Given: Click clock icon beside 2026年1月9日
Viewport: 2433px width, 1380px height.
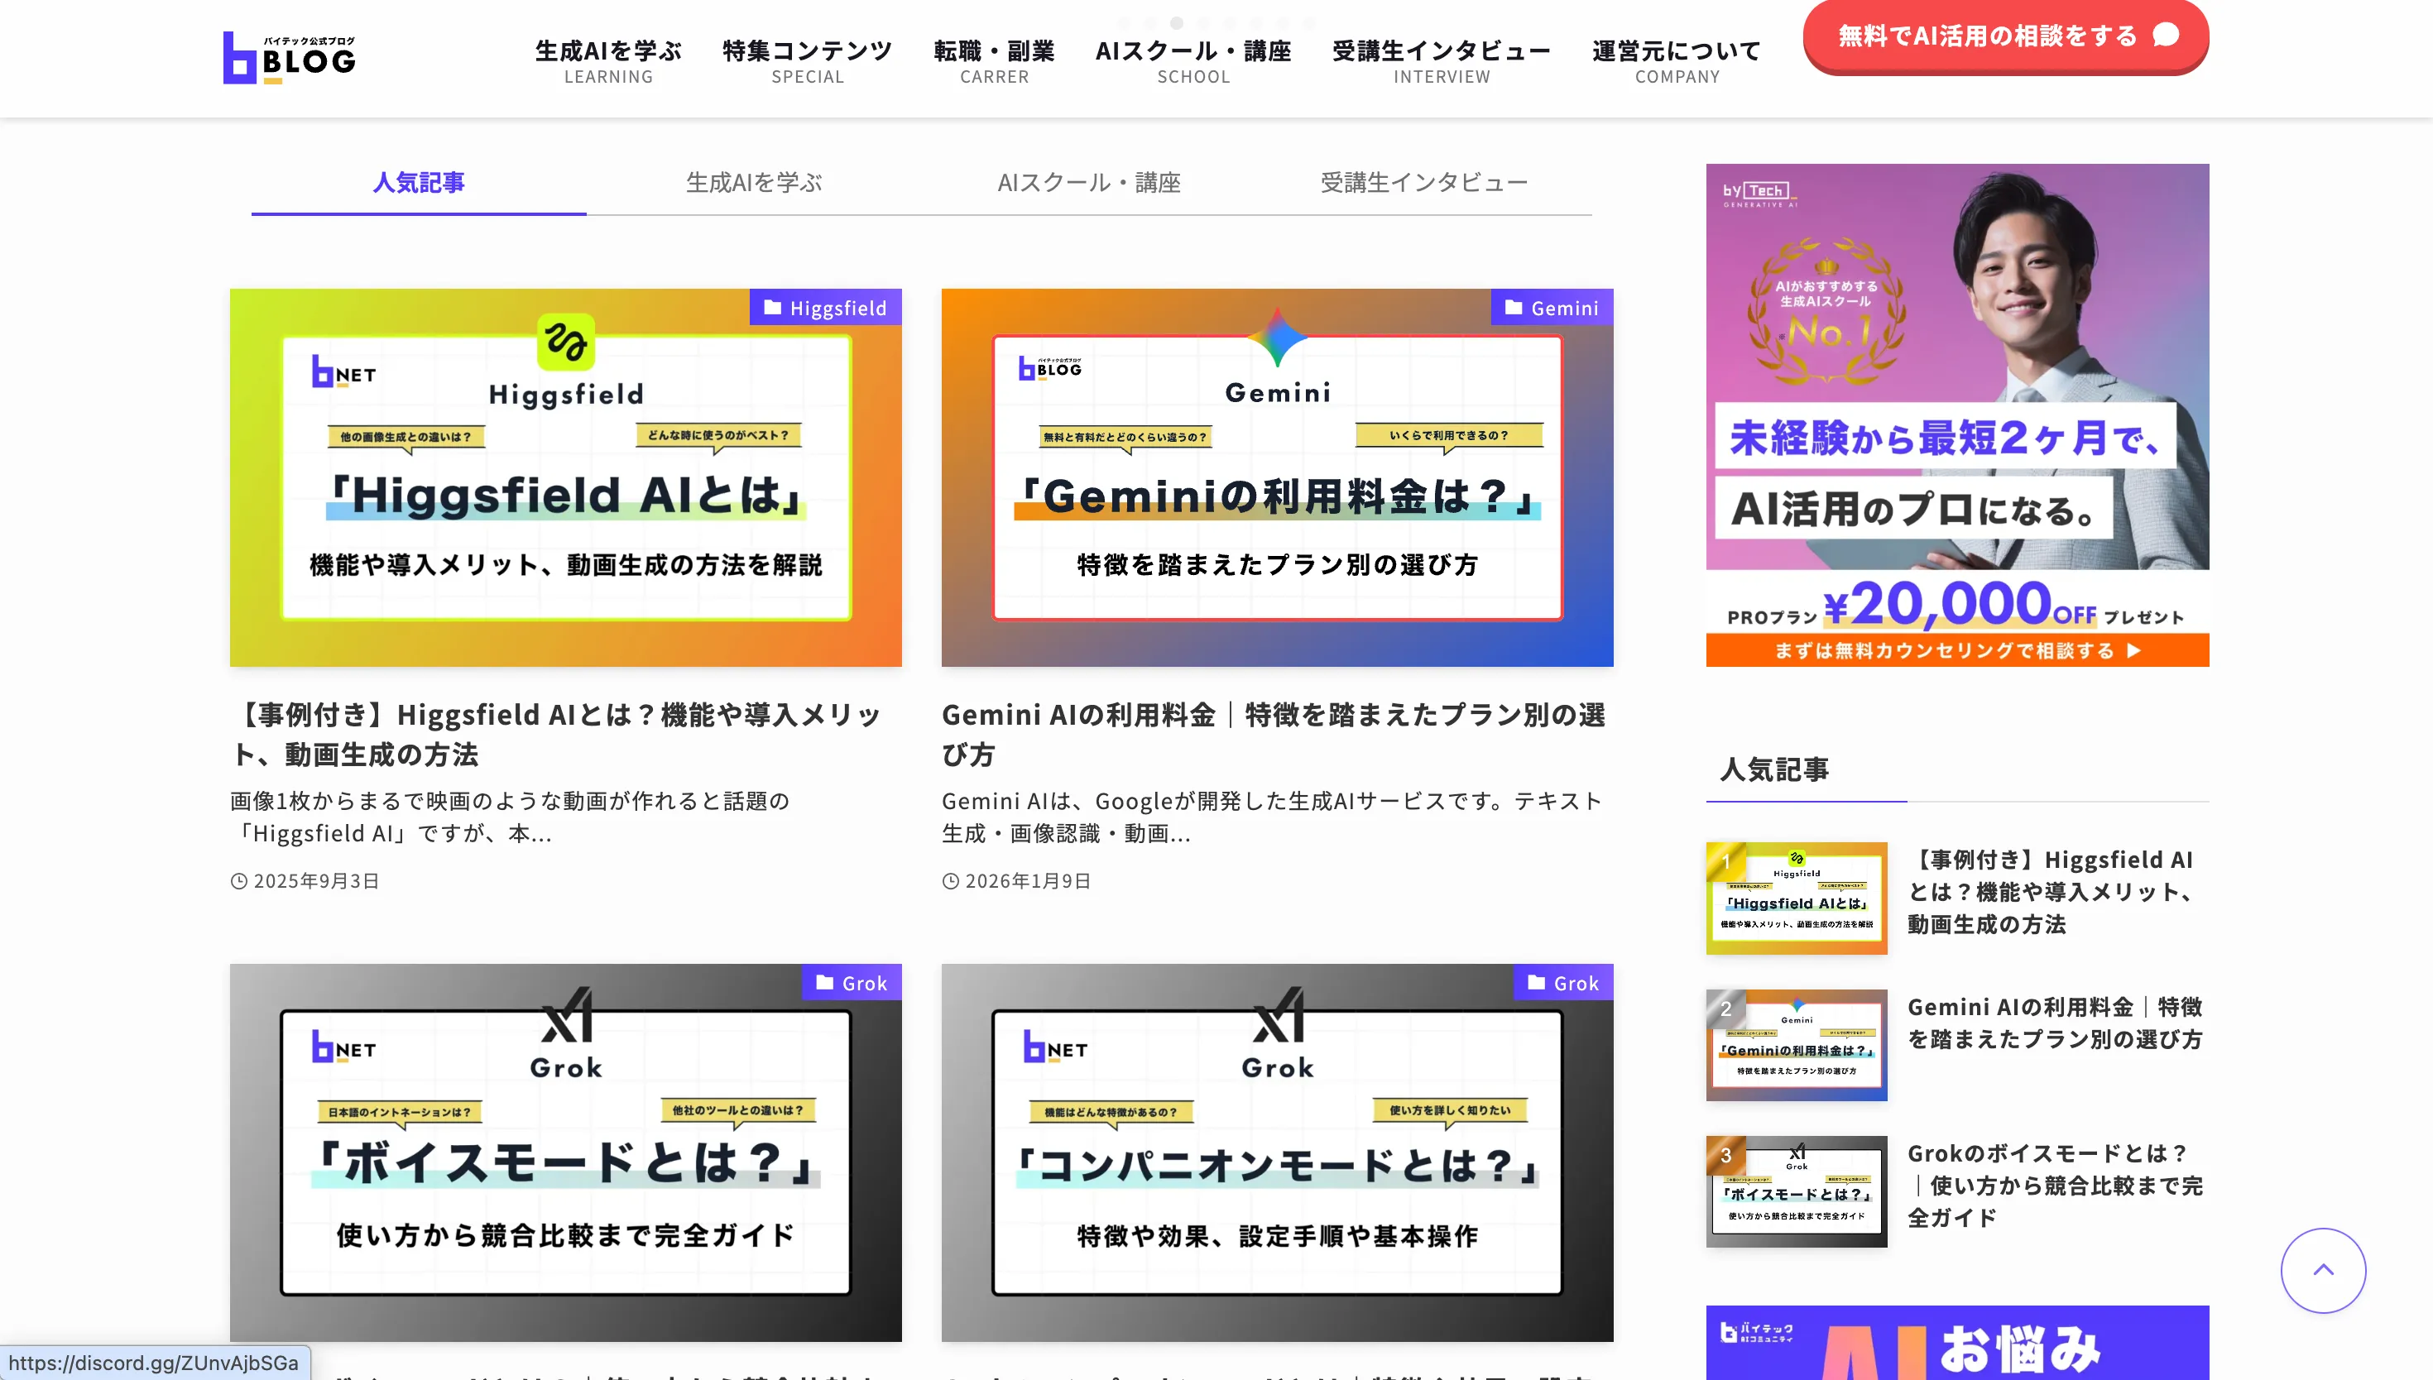Looking at the screenshot, I should point(951,881).
